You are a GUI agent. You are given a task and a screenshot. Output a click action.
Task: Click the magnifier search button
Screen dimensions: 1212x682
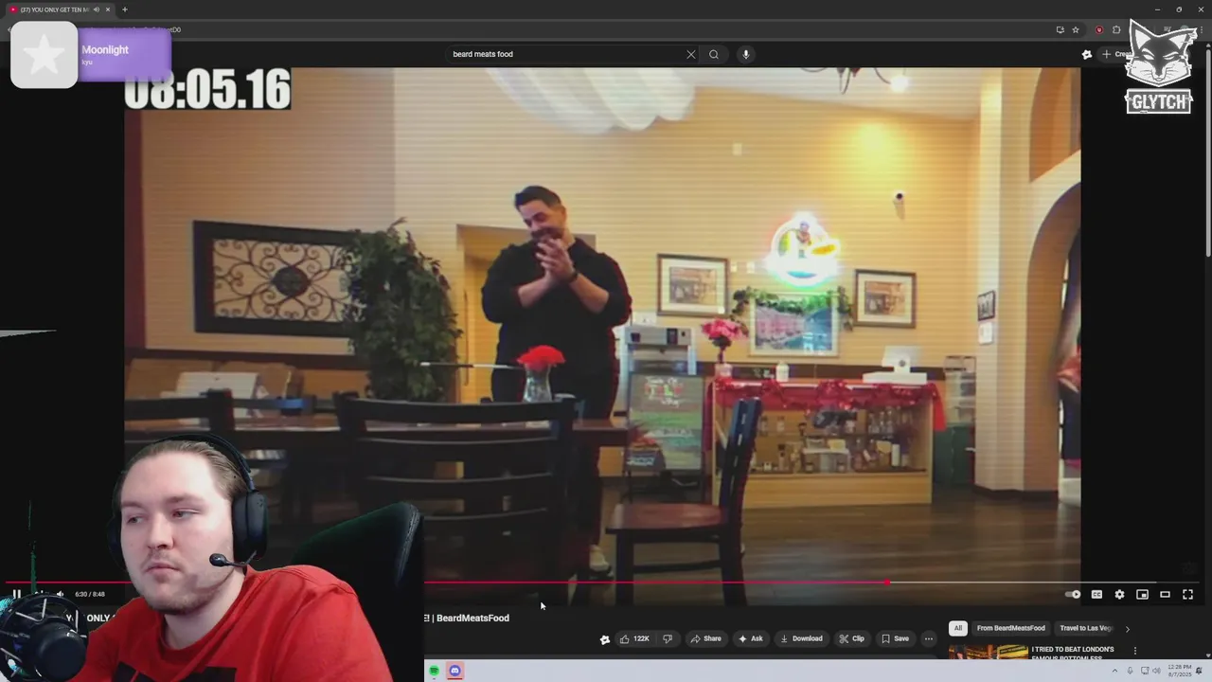(714, 54)
